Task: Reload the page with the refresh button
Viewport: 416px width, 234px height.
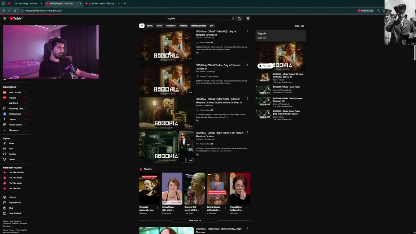Action: click(15, 11)
